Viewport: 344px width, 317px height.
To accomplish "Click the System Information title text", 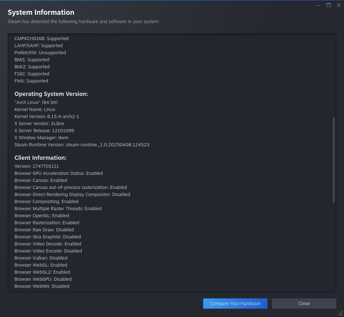I will click(x=41, y=12).
